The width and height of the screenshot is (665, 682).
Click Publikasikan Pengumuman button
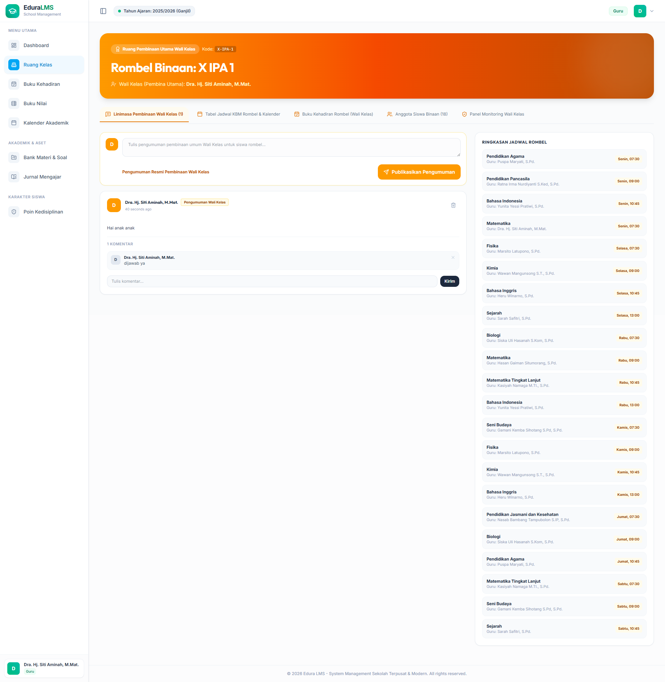tap(419, 172)
